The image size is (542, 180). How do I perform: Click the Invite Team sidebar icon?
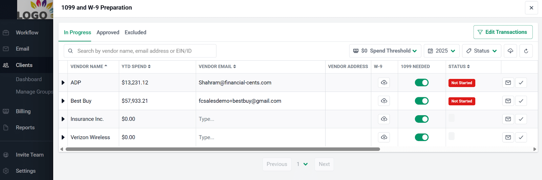[x=6, y=155]
